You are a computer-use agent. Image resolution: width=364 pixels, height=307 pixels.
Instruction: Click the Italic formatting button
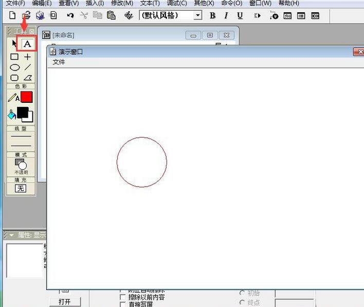tap(226, 15)
